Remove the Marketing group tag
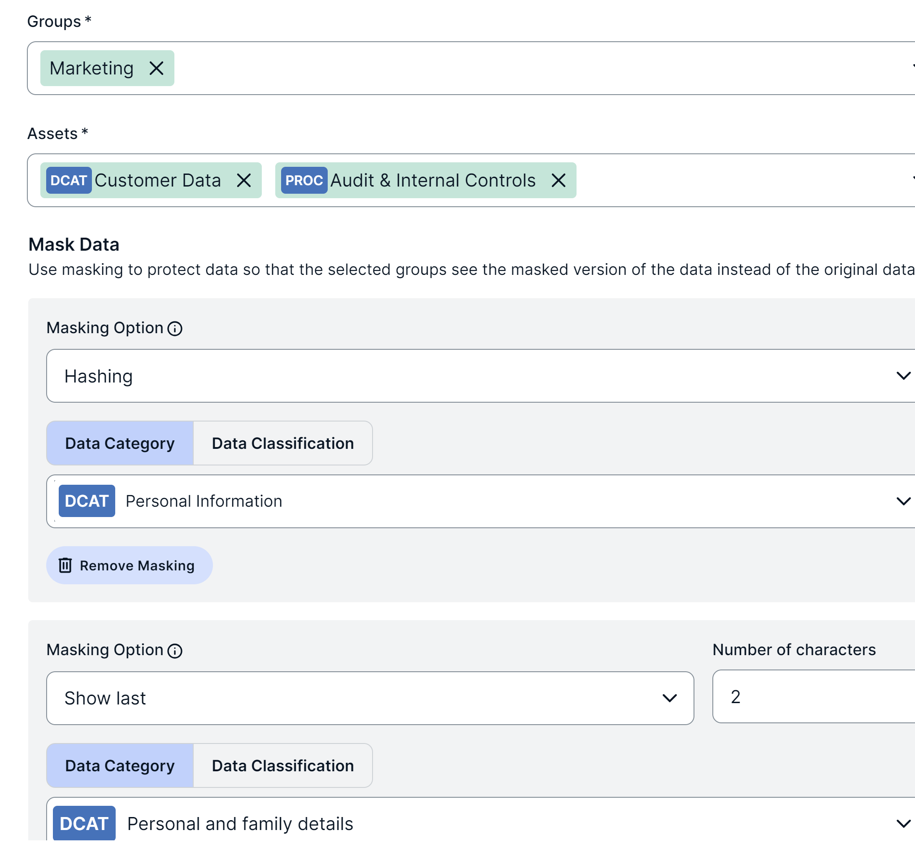 pyautogui.click(x=156, y=68)
